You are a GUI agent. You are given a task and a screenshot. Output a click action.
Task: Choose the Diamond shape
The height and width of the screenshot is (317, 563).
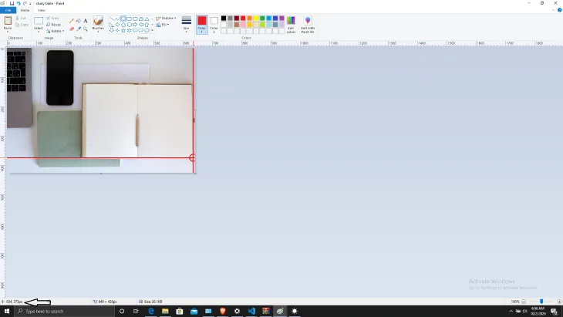click(x=117, y=25)
